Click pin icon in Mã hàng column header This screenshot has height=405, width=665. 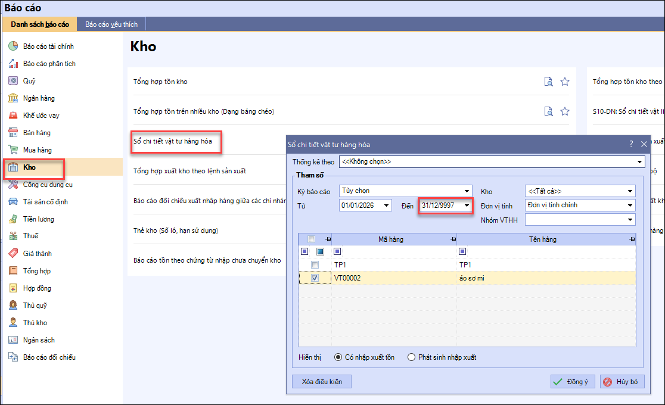pyautogui.click(x=452, y=239)
